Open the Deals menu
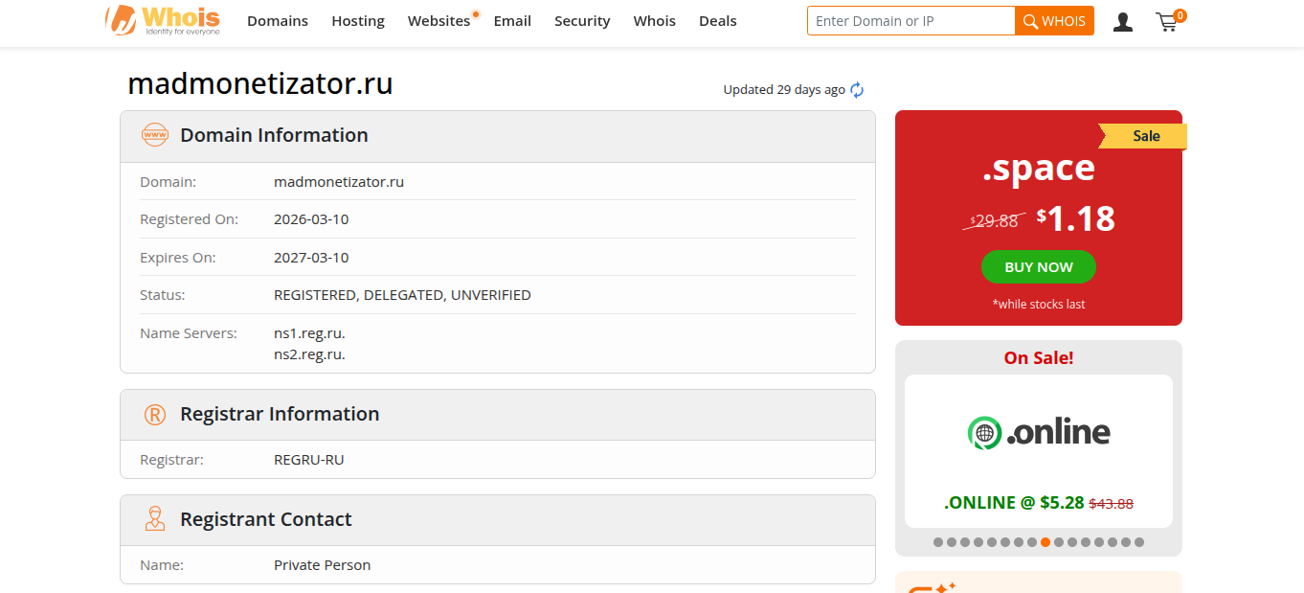The height and width of the screenshot is (593, 1304). pos(718,21)
